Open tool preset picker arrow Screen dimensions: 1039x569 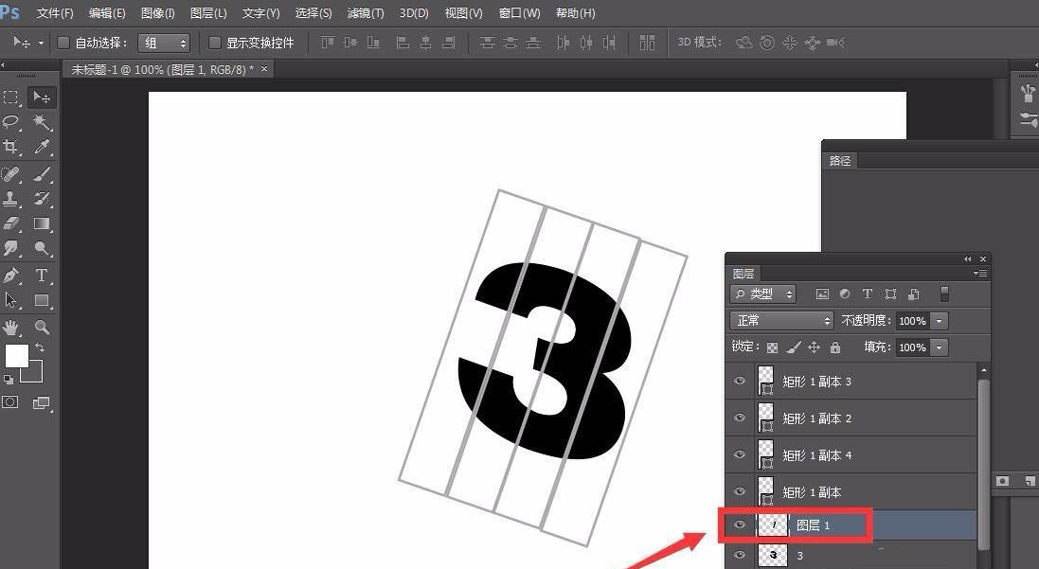click(x=41, y=43)
